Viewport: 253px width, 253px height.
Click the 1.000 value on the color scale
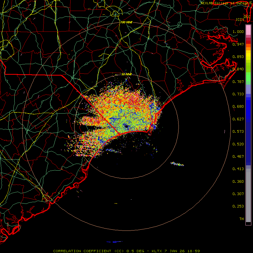click(238, 31)
